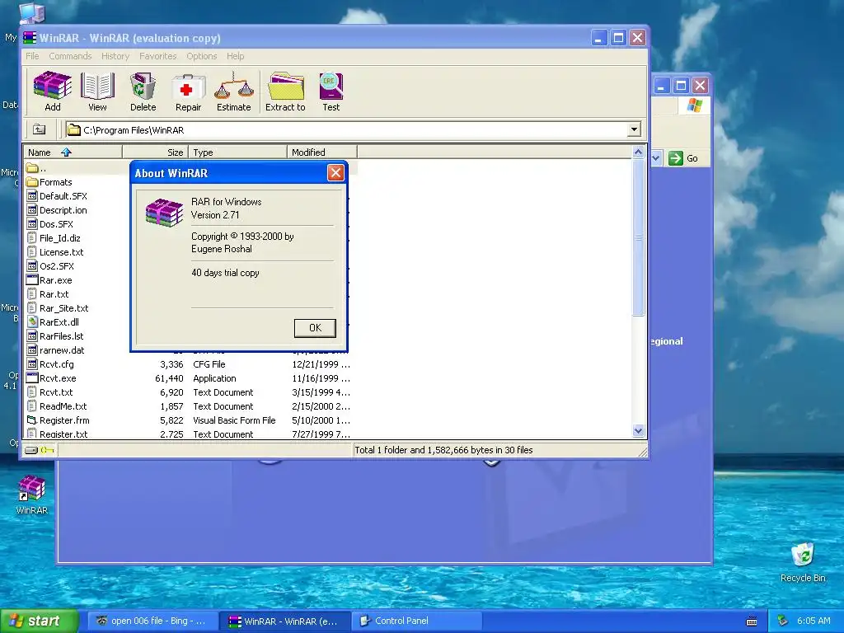Click the Rcvt.exe file icon
Image resolution: width=844 pixels, height=633 pixels.
pyautogui.click(x=32, y=377)
